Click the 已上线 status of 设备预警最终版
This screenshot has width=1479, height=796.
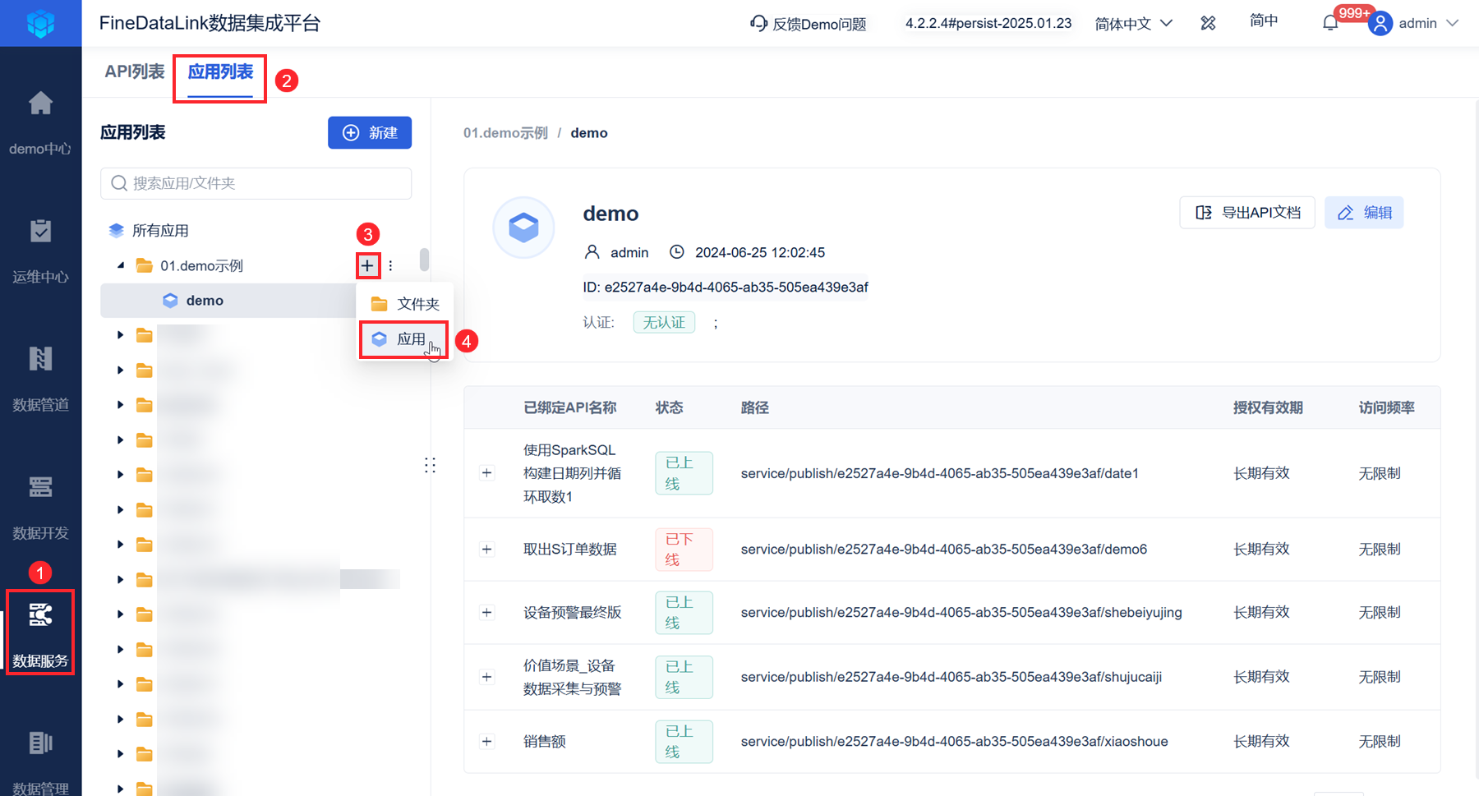(684, 613)
